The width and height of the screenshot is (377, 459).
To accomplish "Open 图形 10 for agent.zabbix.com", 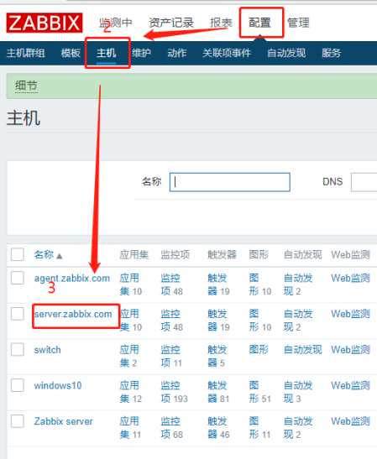I will click(260, 284).
